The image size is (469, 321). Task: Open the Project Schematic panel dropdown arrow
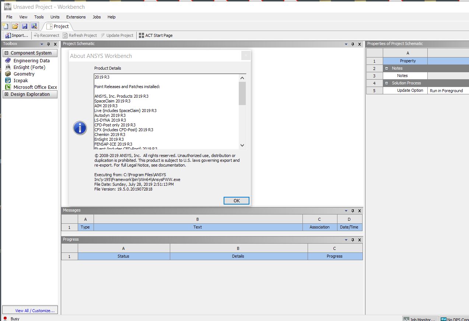tap(346, 44)
